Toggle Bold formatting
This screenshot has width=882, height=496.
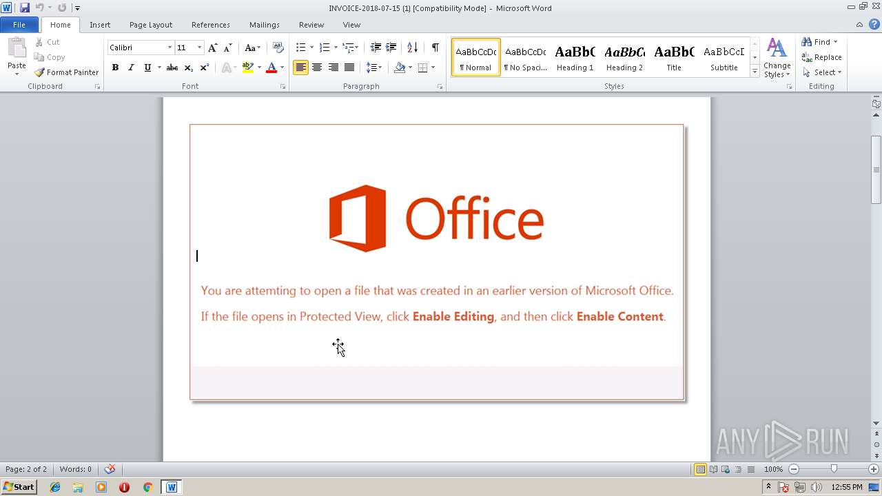pos(115,68)
